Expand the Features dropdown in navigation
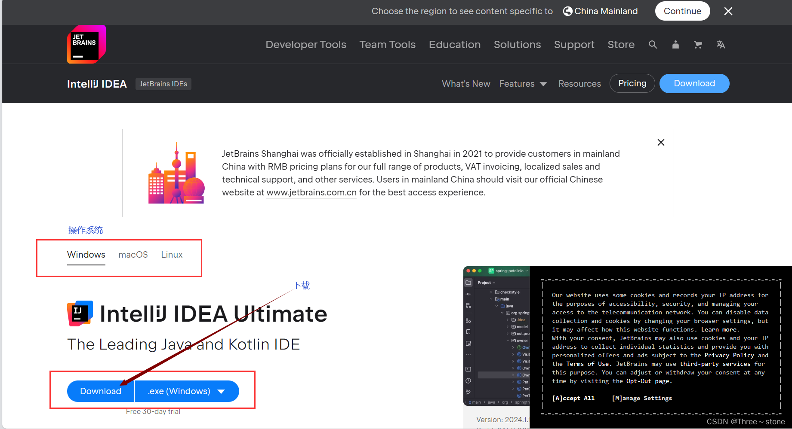This screenshot has width=792, height=429. pos(523,84)
